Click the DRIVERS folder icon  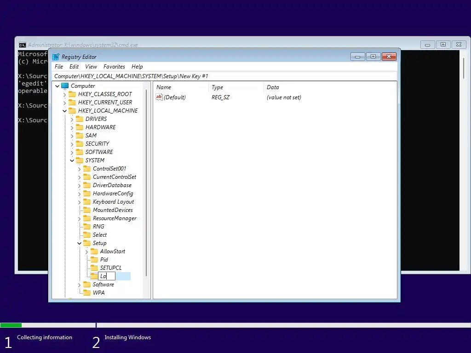pos(80,119)
